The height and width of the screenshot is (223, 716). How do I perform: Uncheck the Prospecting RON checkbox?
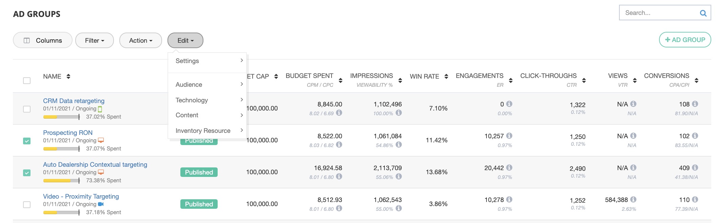pyautogui.click(x=27, y=141)
